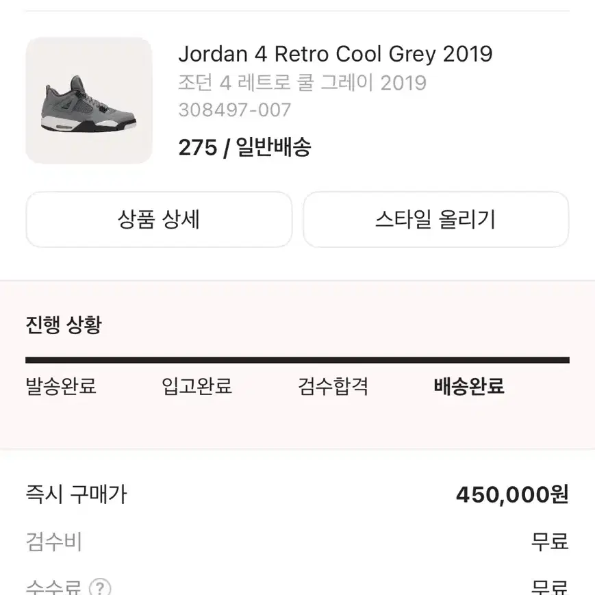The width and height of the screenshot is (595, 595).
Task: Select the 발송완료 progress step
Action: coord(60,386)
